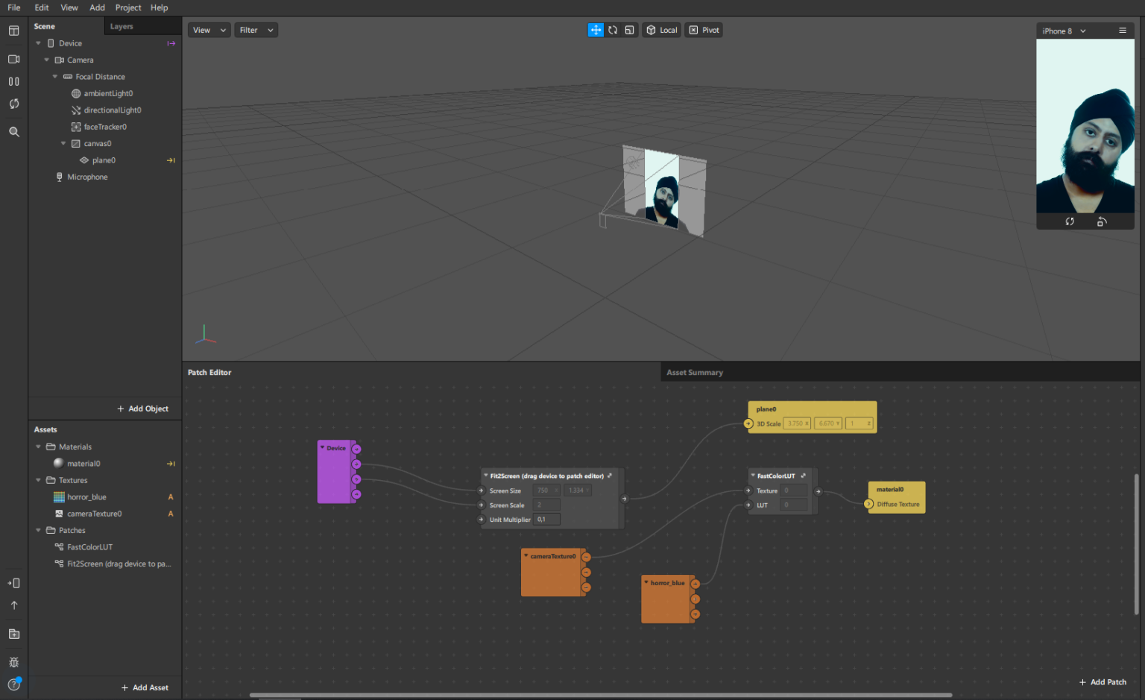Click the Test on Device icon
Viewport: 1145px width, 700px height.
pos(13,583)
